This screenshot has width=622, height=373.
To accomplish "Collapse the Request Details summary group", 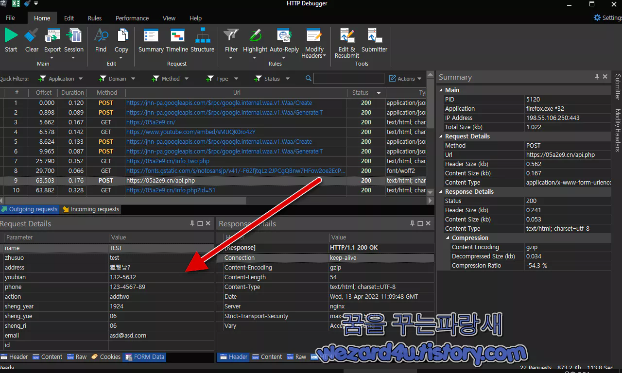I will [x=441, y=136].
